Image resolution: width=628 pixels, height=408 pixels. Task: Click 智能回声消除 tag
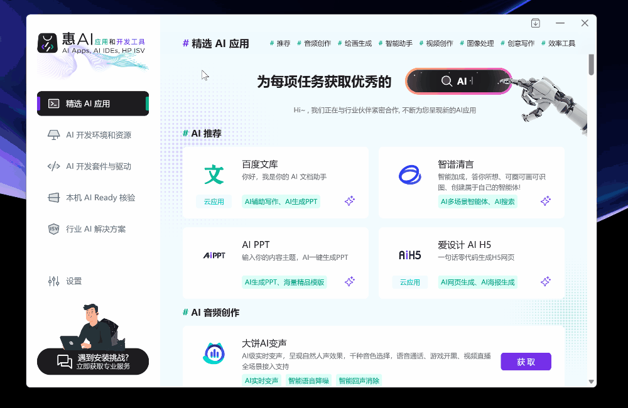coord(359,381)
